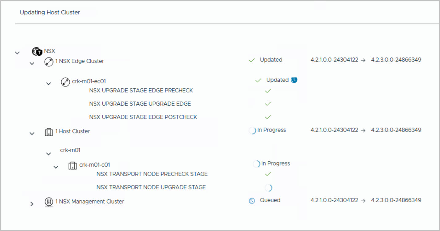Screen dimensions: 440x231
Task: Click the Updating Host Cluster heading
Action: [x=50, y=13]
